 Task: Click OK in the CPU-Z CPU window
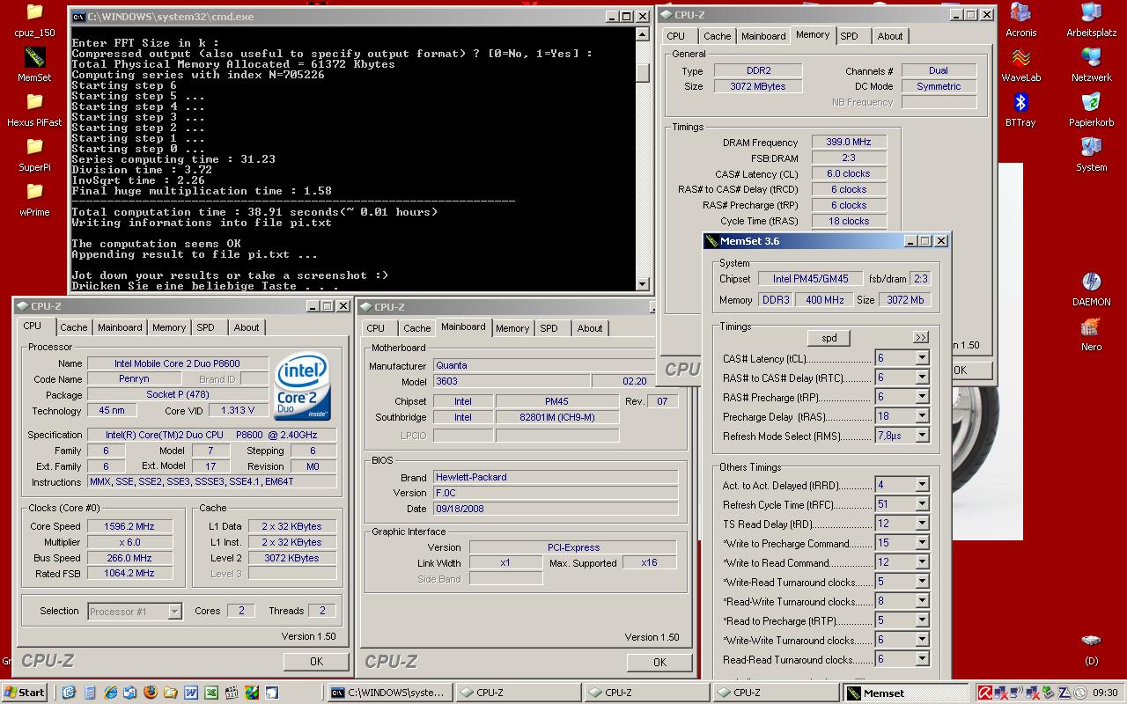click(316, 662)
